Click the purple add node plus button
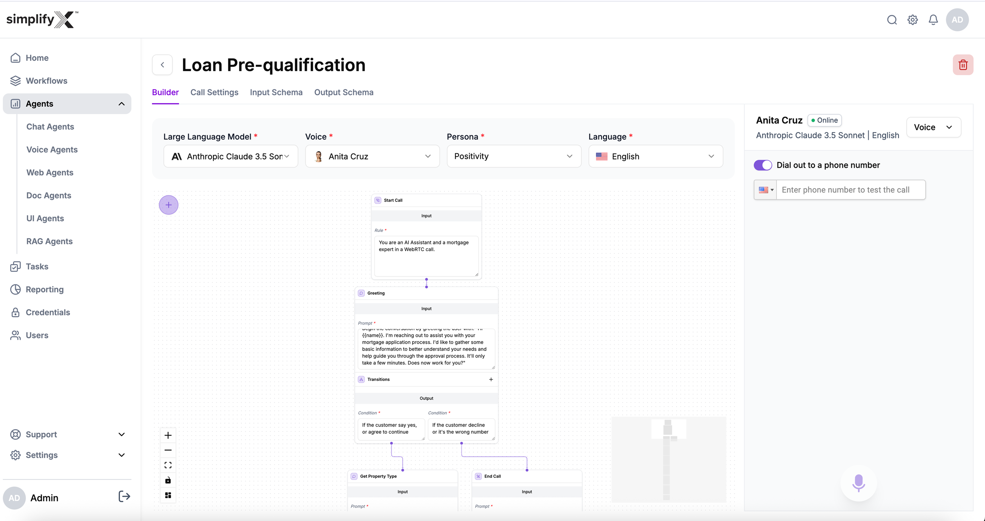The height and width of the screenshot is (521, 985). tap(168, 205)
